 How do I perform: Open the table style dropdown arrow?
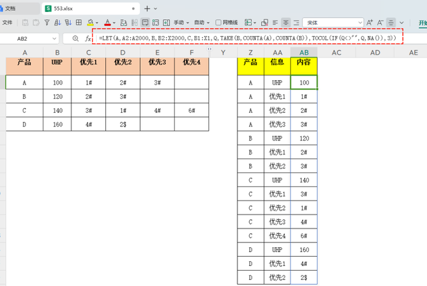pos(255,23)
